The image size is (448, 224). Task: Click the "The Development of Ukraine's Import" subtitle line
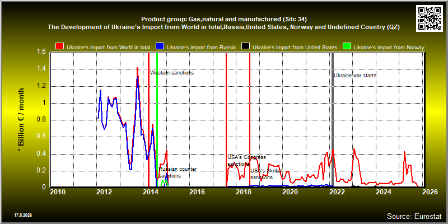(x=223, y=27)
